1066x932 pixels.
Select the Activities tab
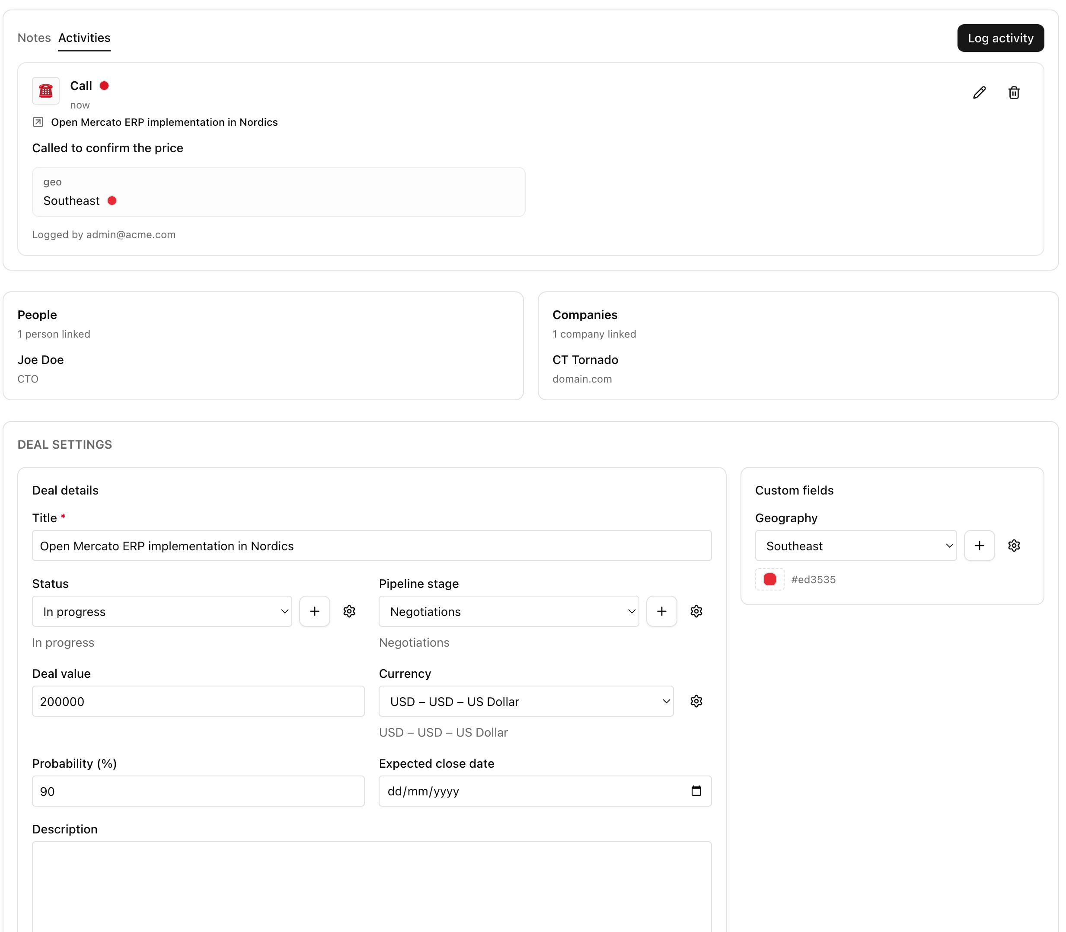pos(84,38)
